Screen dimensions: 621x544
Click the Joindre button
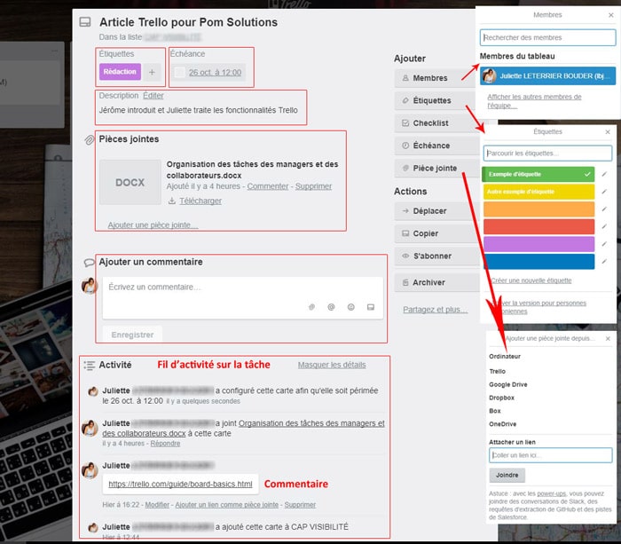pyautogui.click(x=507, y=475)
